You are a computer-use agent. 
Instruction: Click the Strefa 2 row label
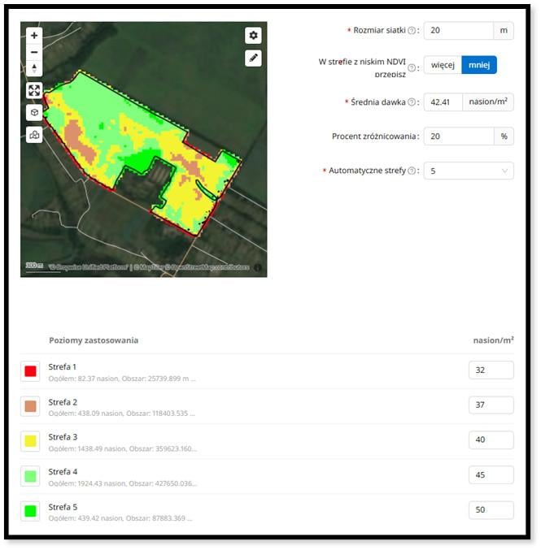click(63, 402)
